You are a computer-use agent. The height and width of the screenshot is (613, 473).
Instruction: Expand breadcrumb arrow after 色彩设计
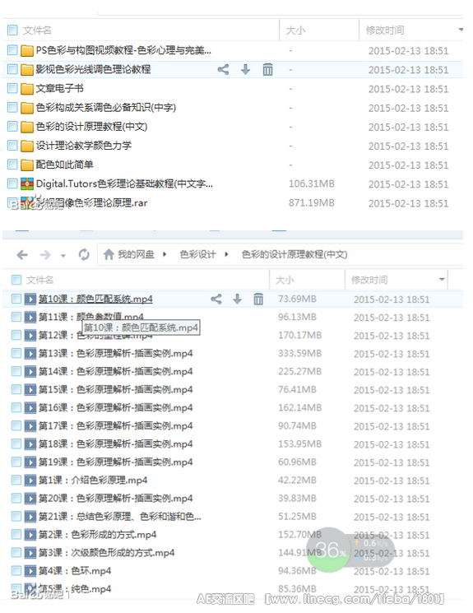(x=226, y=254)
